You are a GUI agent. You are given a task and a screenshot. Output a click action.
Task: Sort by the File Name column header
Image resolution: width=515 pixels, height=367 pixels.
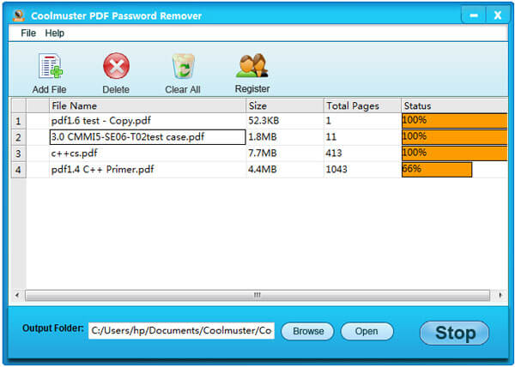(146, 105)
